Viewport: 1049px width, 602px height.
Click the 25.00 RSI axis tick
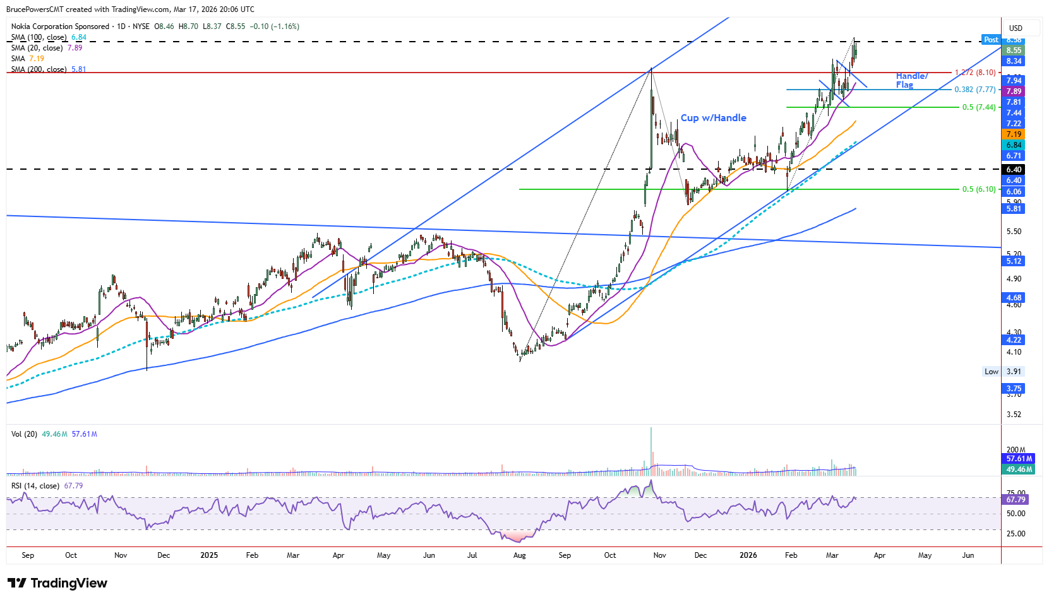pyautogui.click(x=1016, y=534)
